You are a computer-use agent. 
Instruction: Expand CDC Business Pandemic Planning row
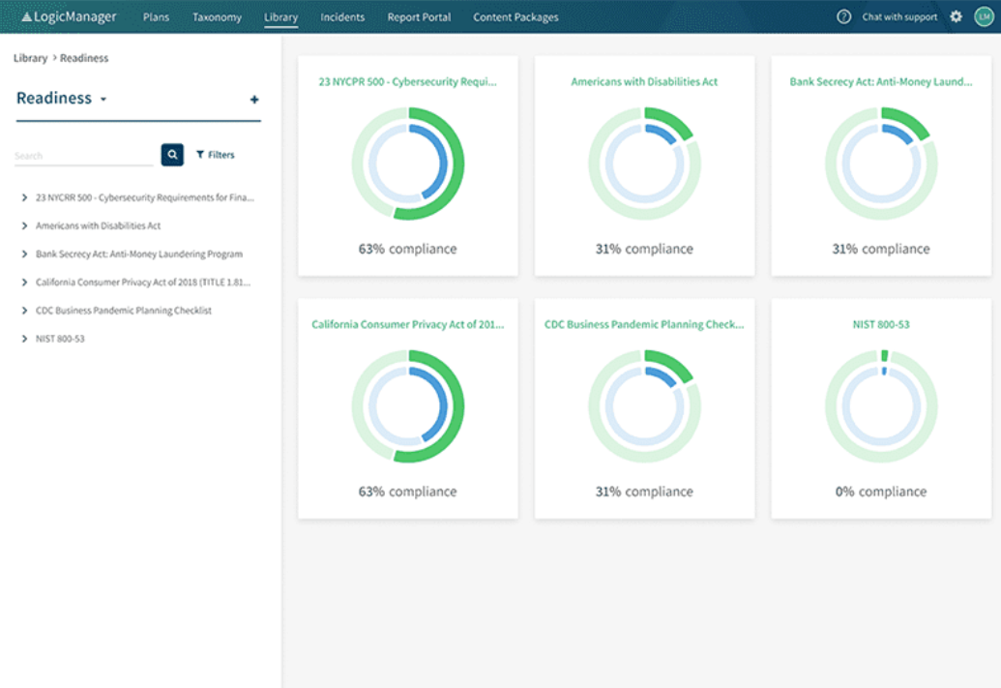tap(24, 311)
